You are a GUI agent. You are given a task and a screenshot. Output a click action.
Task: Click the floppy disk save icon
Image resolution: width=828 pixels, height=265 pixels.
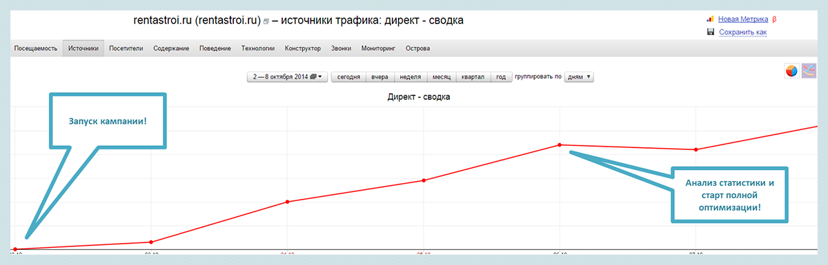pyautogui.click(x=711, y=32)
